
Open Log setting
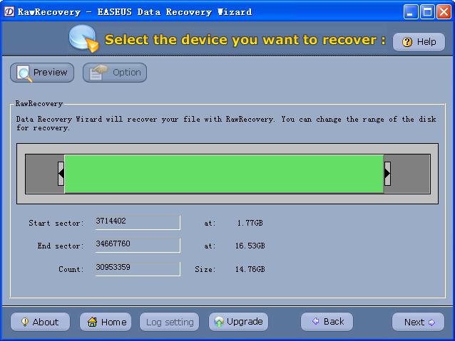tap(170, 322)
